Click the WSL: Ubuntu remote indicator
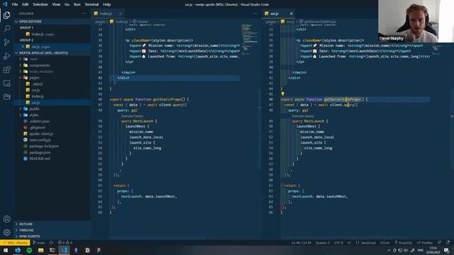 point(15,242)
